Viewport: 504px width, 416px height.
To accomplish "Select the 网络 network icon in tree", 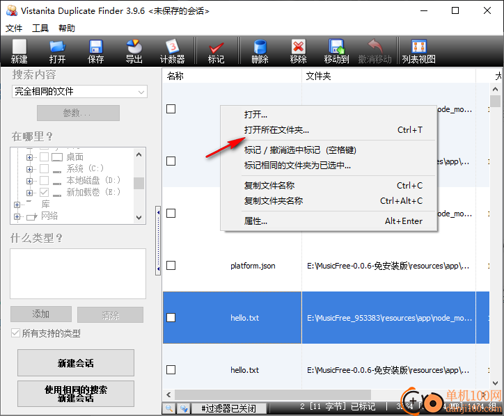I will click(x=32, y=217).
